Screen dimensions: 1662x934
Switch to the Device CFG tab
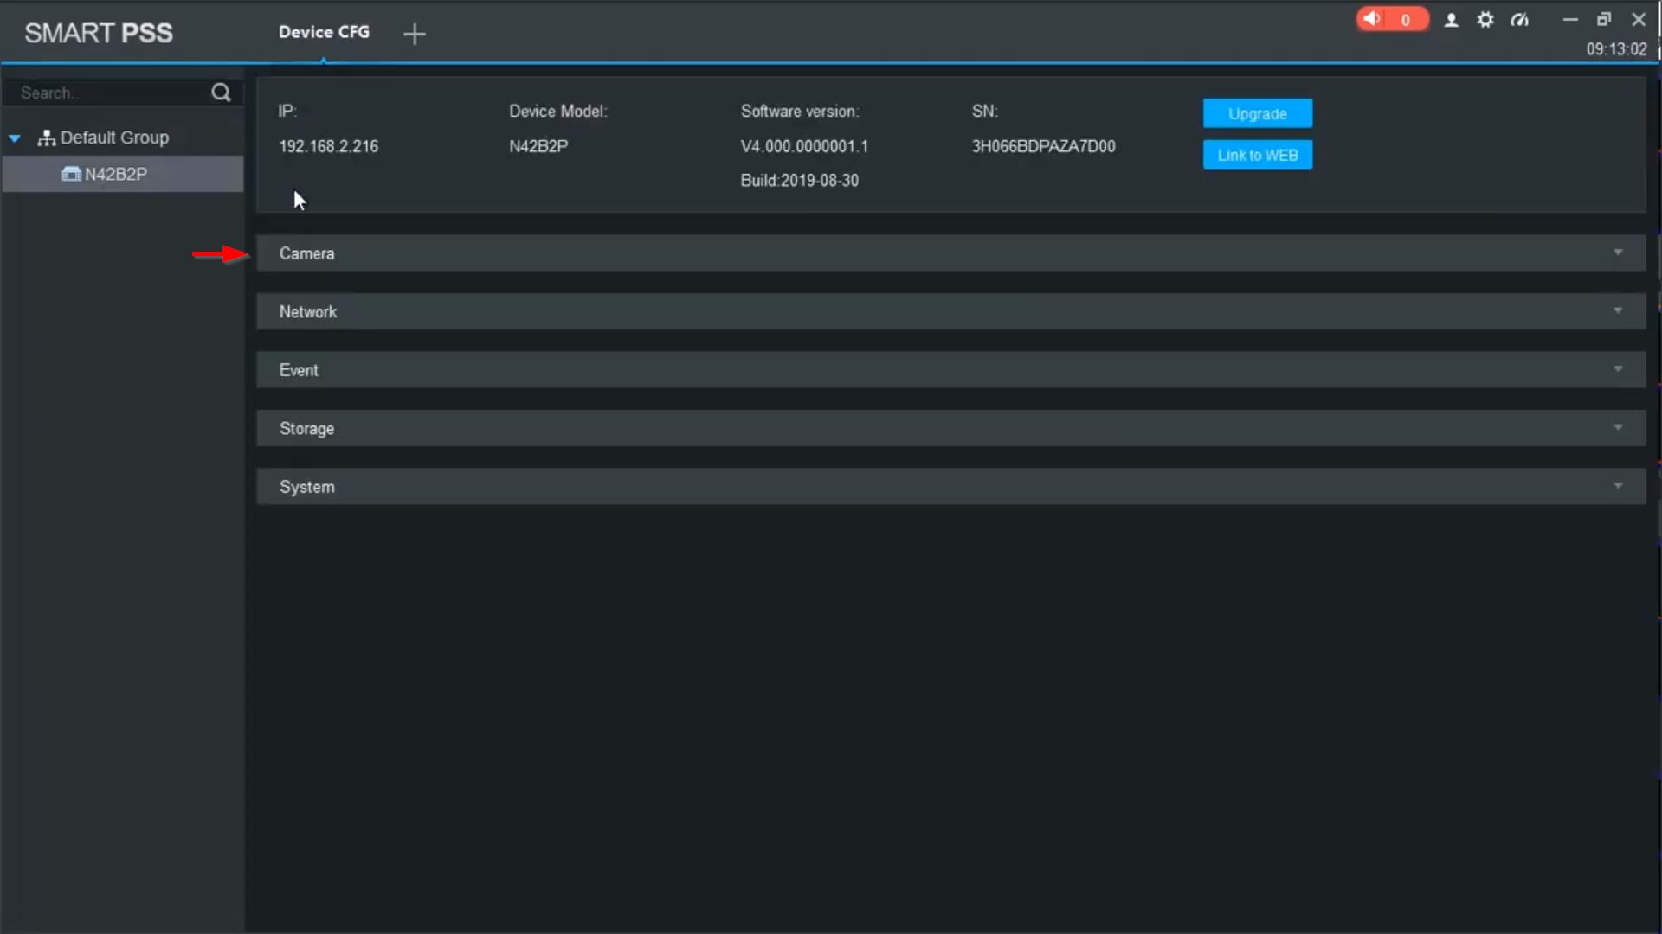tap(324, 32)
